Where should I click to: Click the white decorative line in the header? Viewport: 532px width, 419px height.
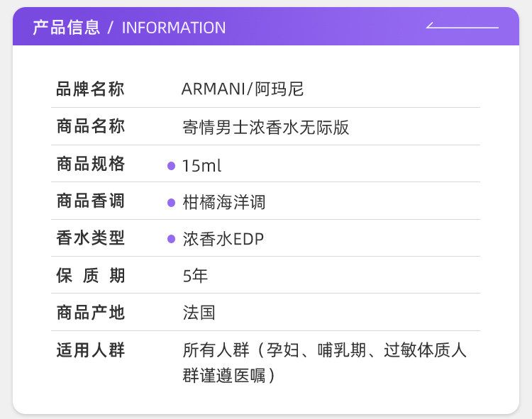pos(462,27)
